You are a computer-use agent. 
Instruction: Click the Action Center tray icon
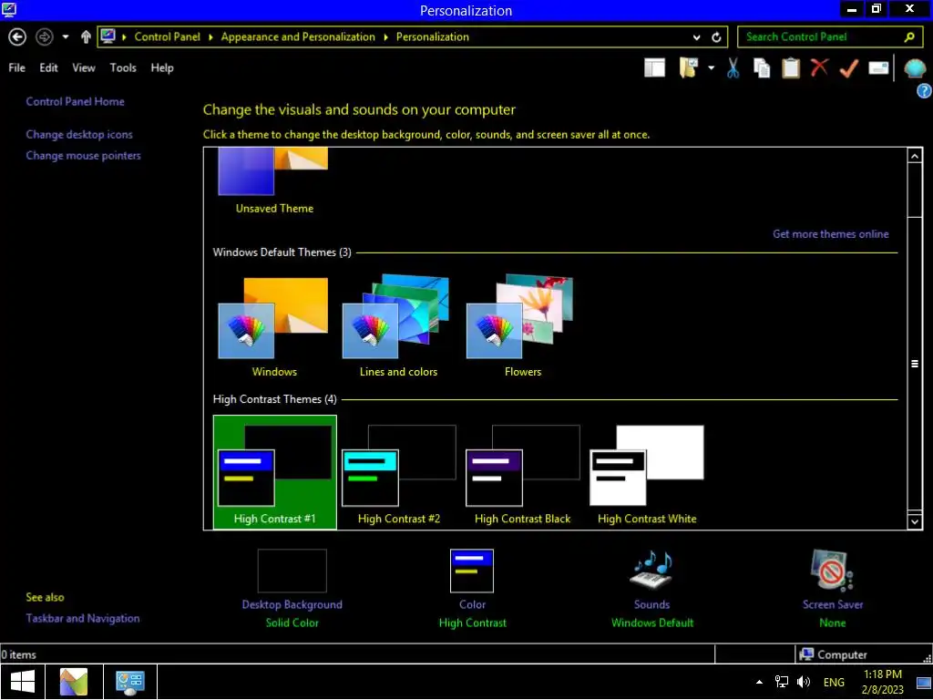click(924, 683)
